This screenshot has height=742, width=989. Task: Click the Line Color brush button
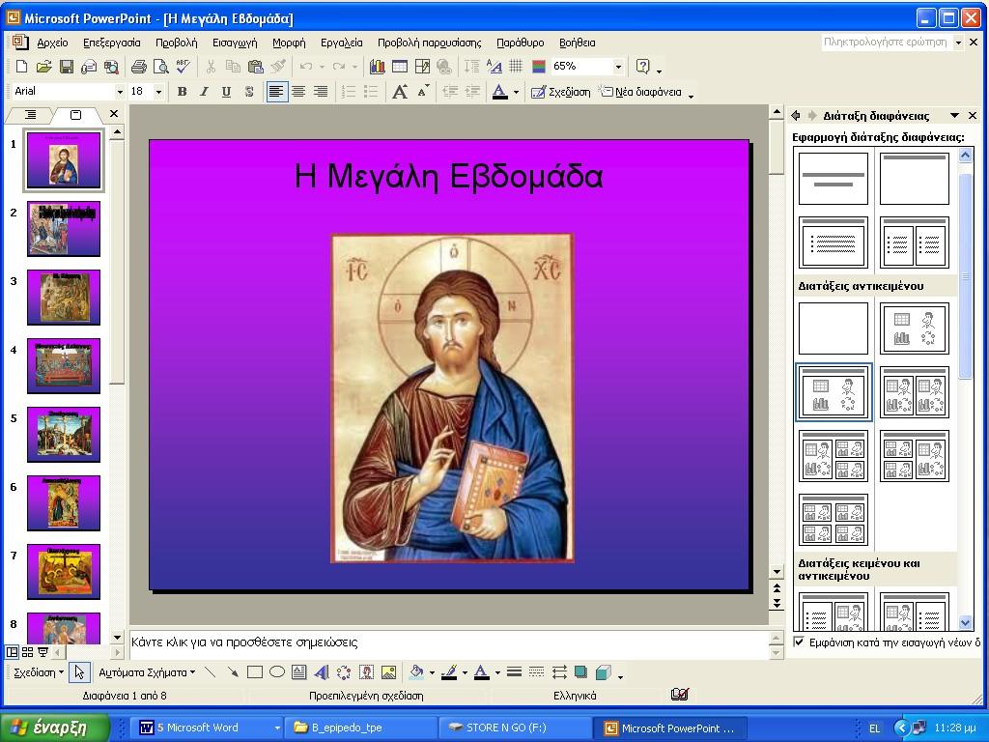click(x=449, y=672)
